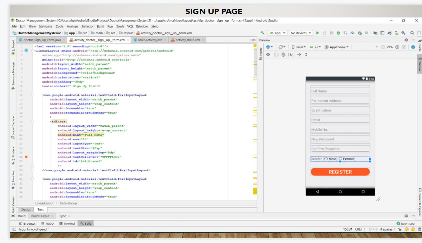The width and height of the screenshot is (422, 243).
Task: Zoom out the layout preview
Action: (x=383, y=47)
